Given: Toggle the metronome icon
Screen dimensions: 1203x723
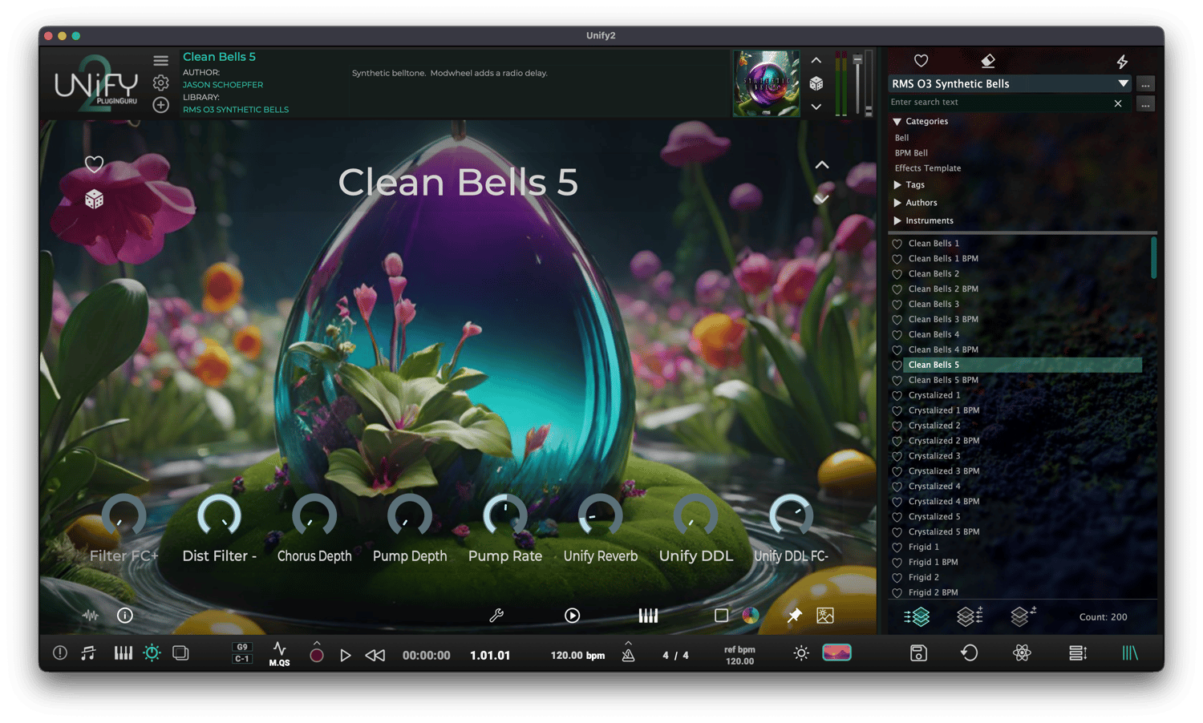Looking at the screenshot, I should click(x=629, y=654).
